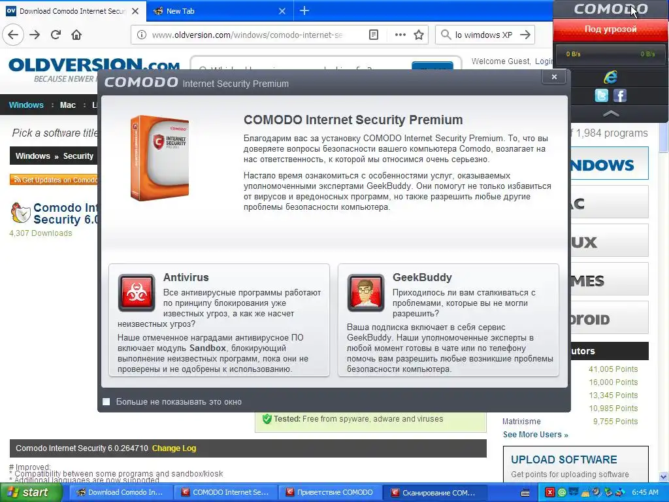Open page actions three-dot menu
Viewport: 669px width, 502px height.
click(x=400, y=35)
